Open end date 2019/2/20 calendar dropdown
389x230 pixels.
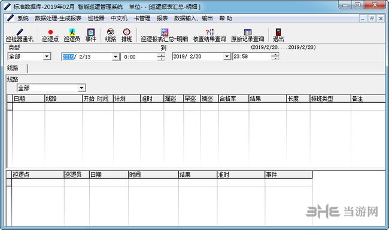[x=226, y=56]
